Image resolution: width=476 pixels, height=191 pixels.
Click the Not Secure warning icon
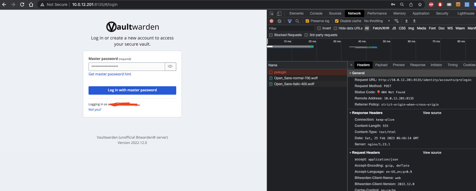click(42, 4)
